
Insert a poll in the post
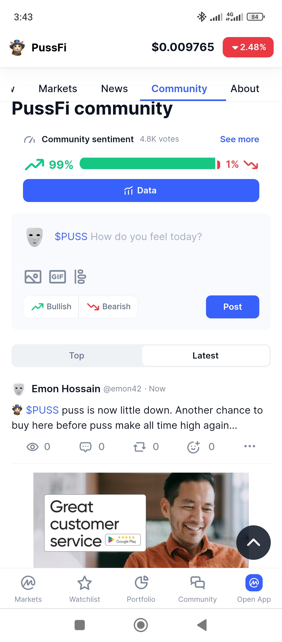click(x=80, y=277)
